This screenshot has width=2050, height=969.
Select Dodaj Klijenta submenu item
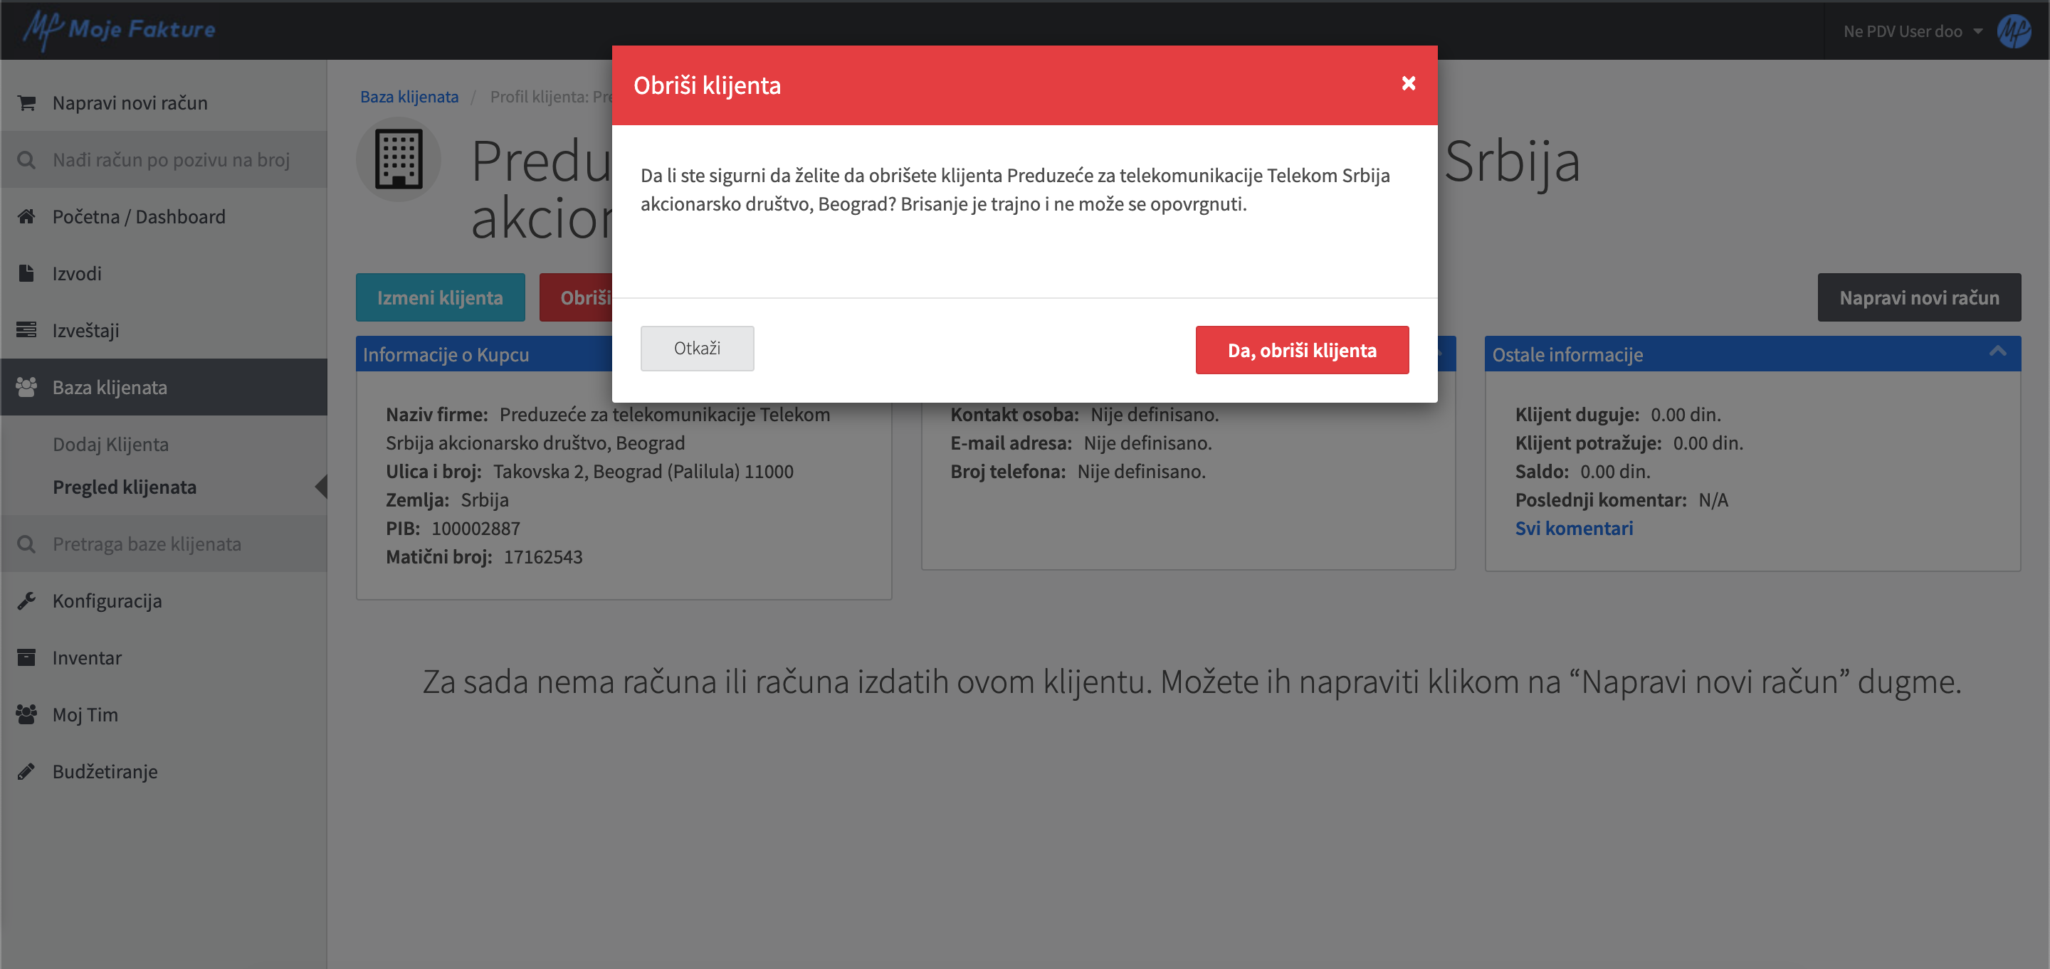pyautogui.click(x=110, y=444)
